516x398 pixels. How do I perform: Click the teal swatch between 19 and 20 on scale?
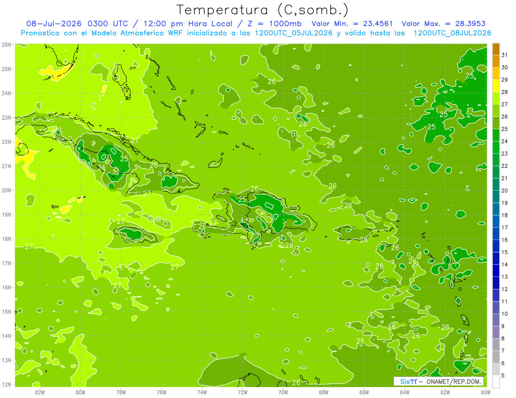click(x=496, y=197)
